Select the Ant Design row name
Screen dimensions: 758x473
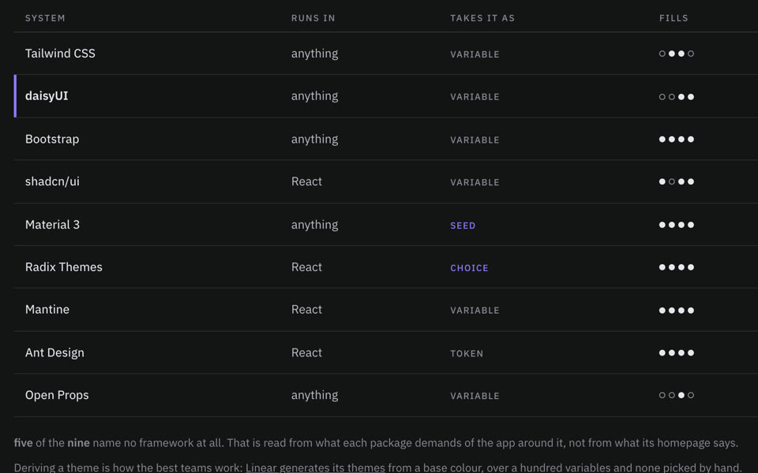pos(54,352)
